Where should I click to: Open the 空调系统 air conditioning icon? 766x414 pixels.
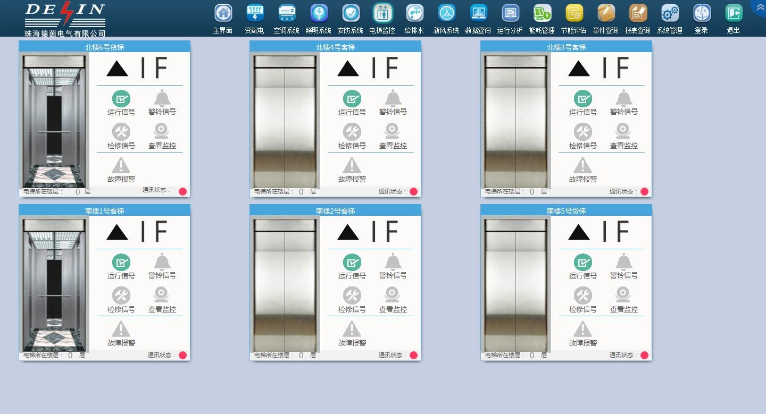pos(287,13)
